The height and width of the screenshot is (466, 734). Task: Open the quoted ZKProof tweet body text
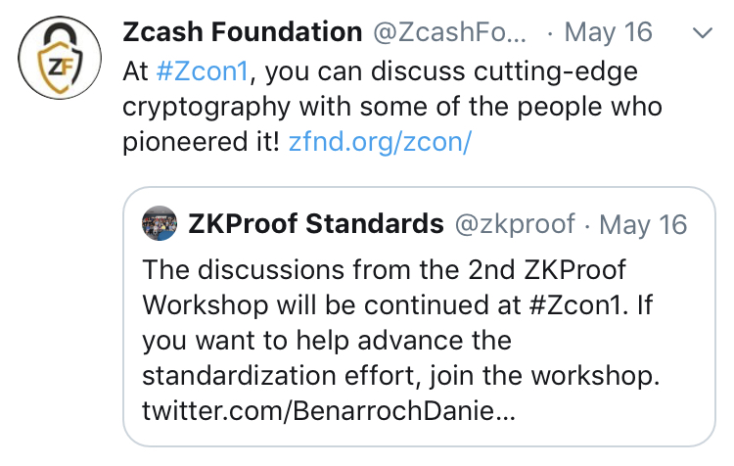400,341
